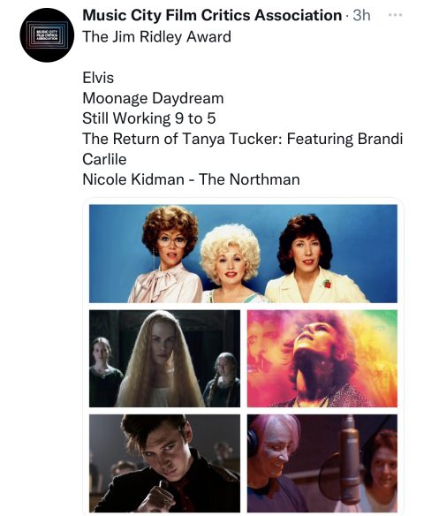The image size is (424, 516).
Task: Click the studio microphone in bottom-right photo
Action: click(349, 459)
